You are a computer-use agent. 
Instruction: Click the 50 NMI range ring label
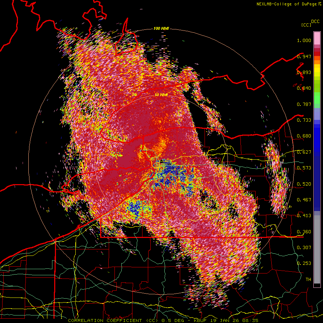[x=161, y=95]
